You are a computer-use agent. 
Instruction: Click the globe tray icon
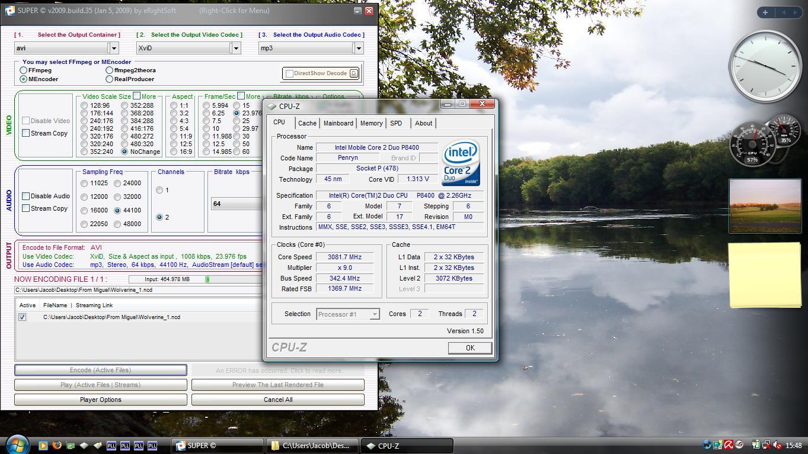point(707,445)
